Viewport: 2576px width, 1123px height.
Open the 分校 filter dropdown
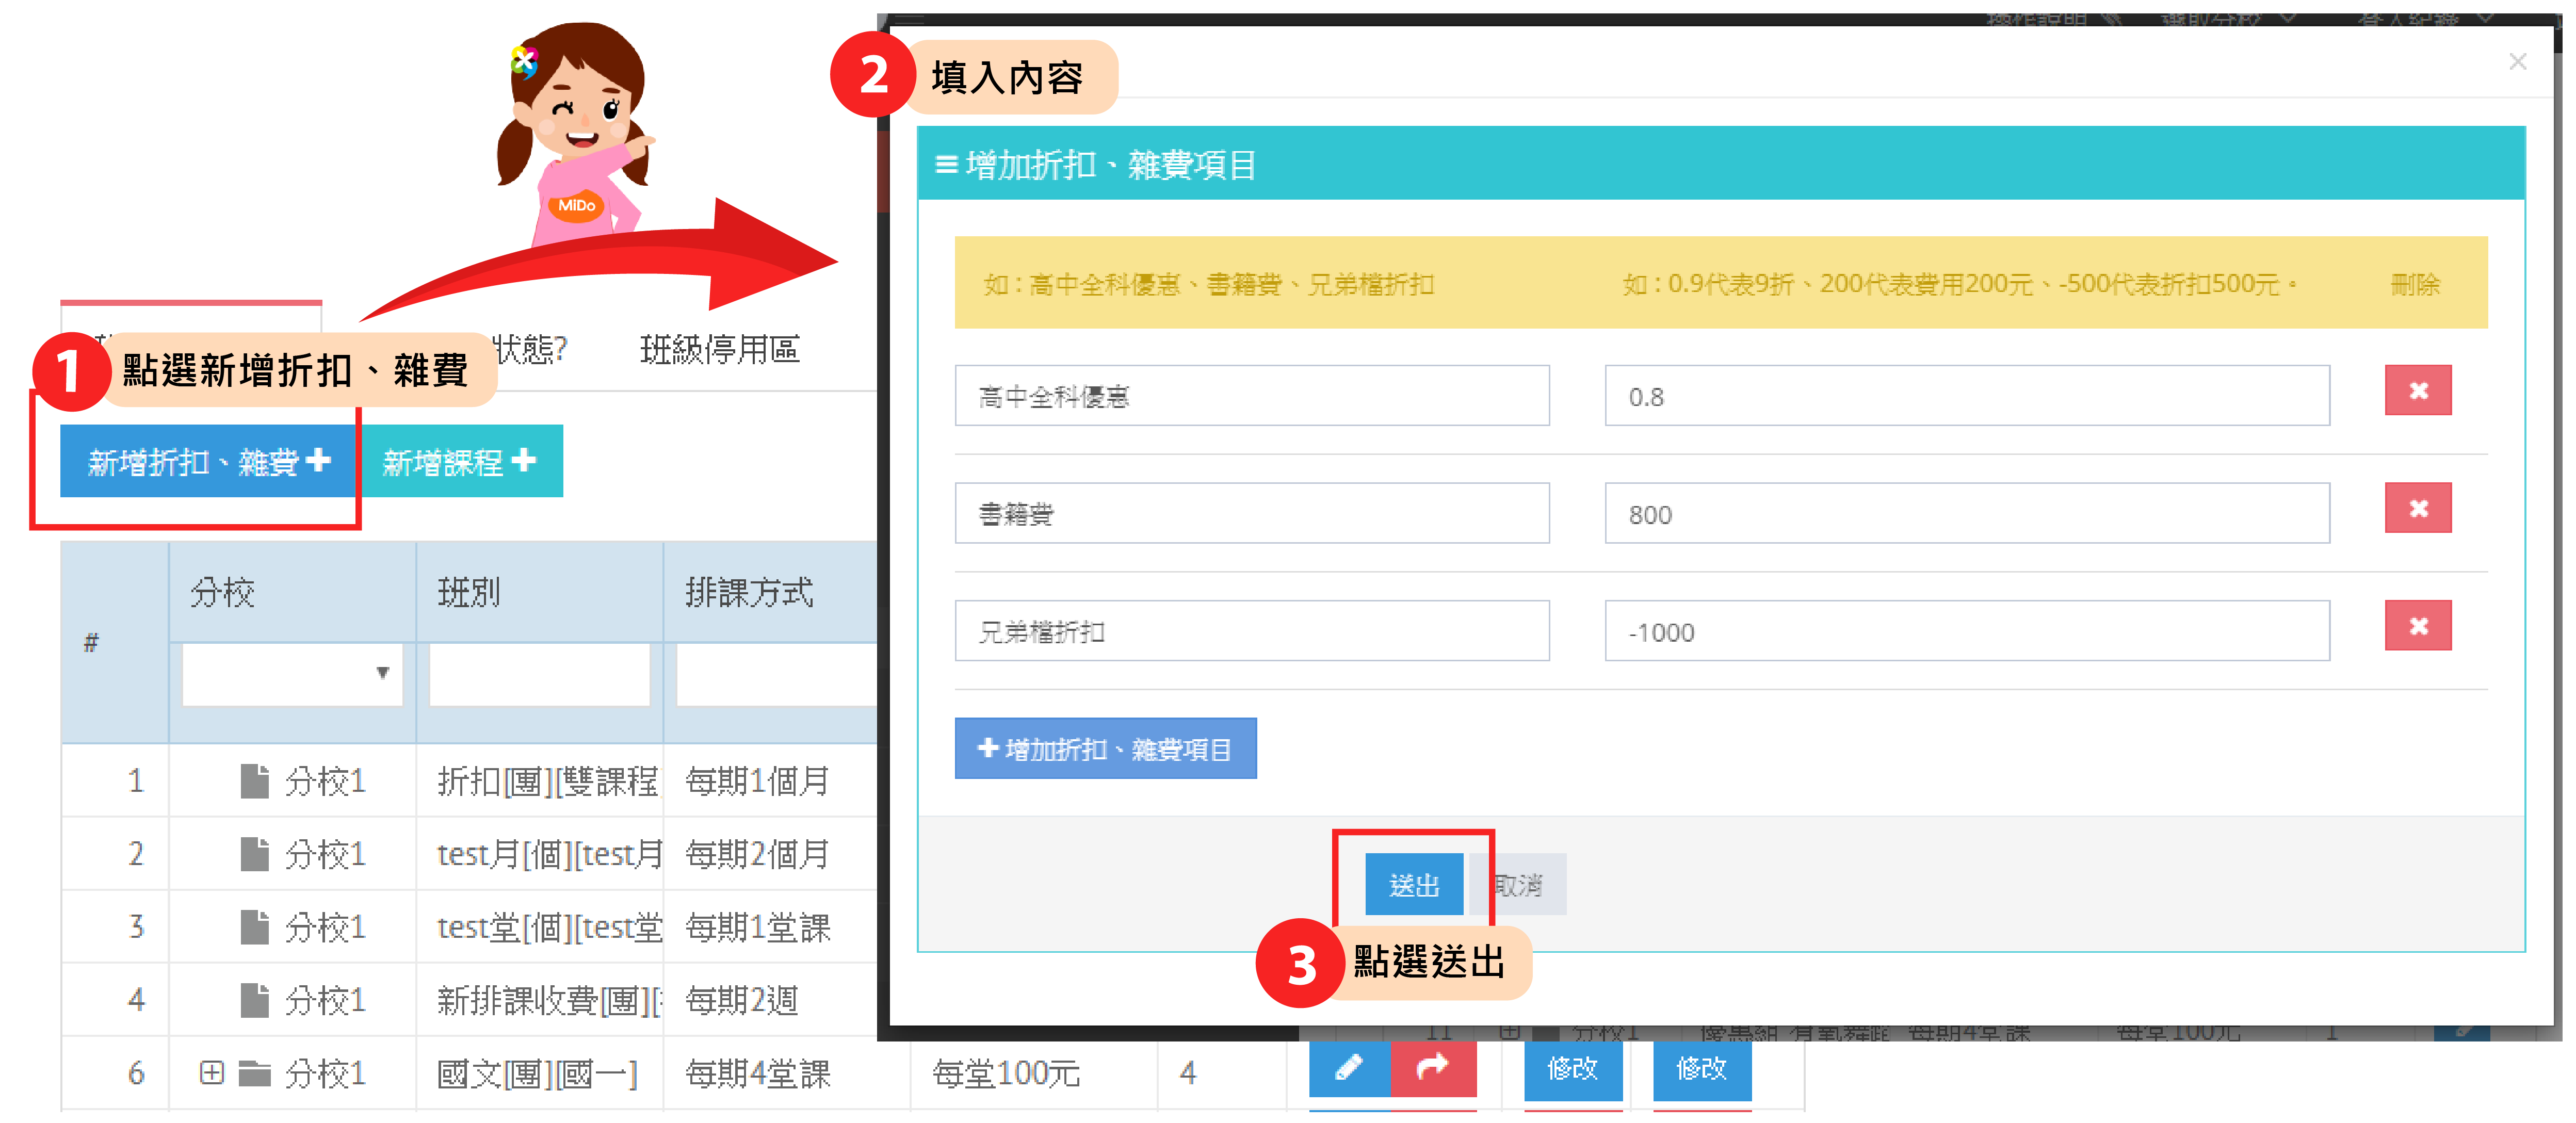coord(292,674)
